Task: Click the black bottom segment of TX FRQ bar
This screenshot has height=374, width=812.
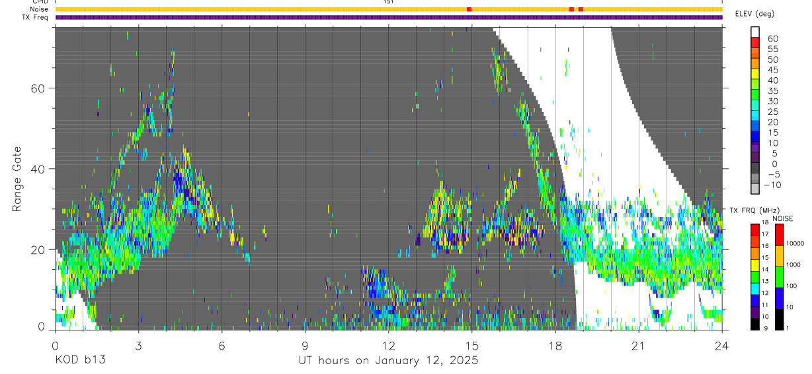Action: (x=755, y=324)
